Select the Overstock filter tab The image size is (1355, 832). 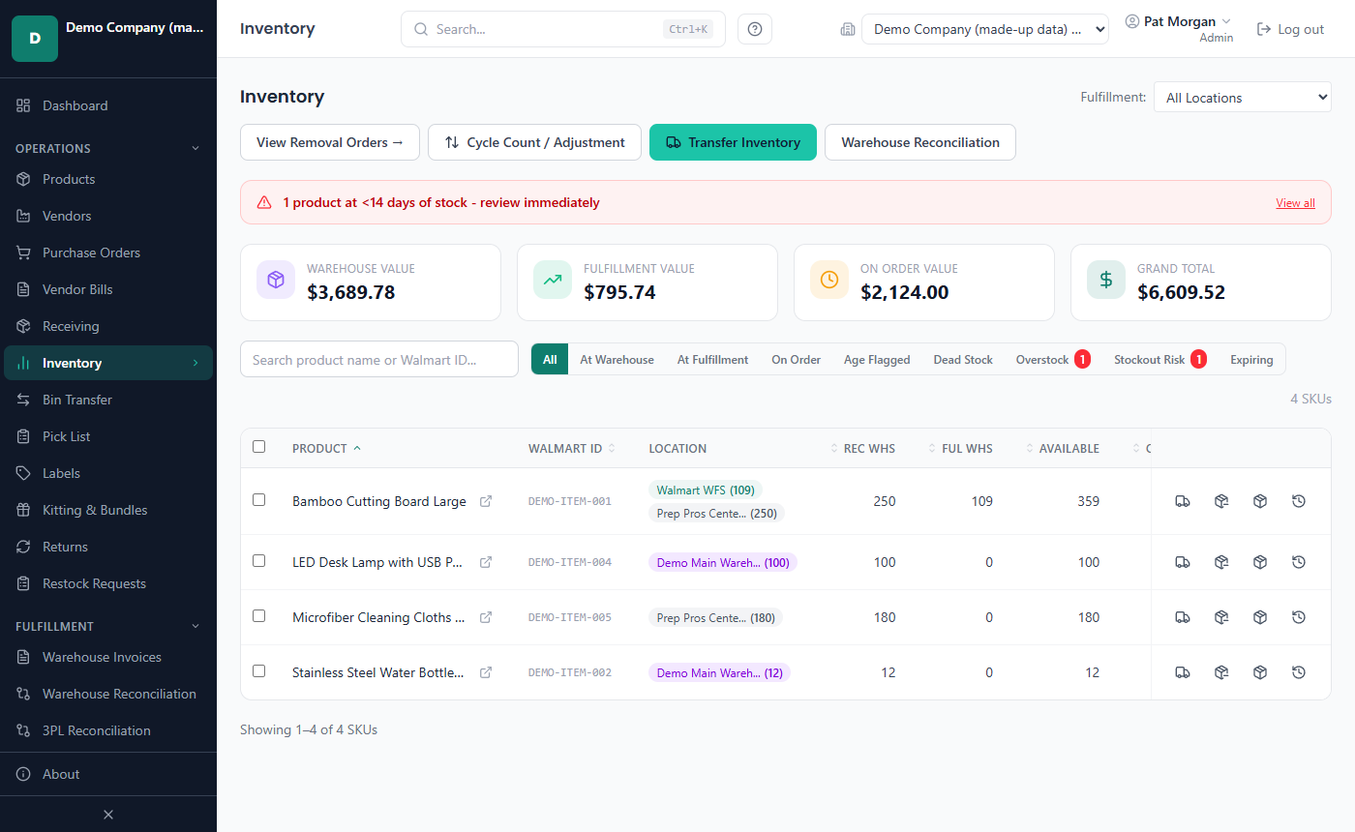[1053, 360]
